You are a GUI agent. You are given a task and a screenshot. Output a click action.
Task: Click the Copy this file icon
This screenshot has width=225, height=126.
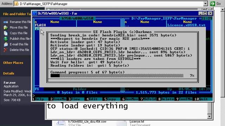[6, 33]
